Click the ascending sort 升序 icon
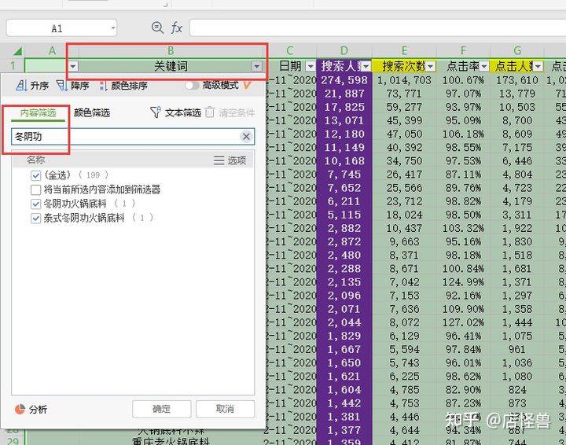 21,86
